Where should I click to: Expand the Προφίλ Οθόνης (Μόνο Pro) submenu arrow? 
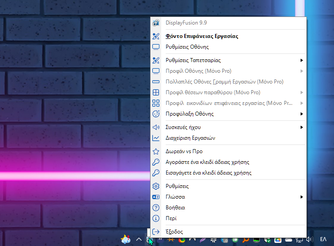301,71
